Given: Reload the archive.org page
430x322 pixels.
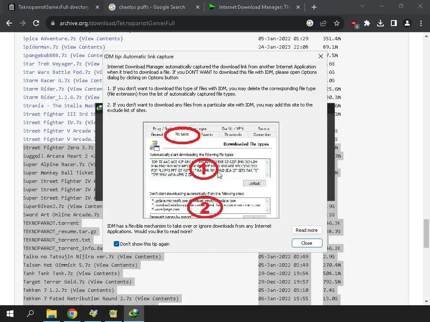Looking at the screenshot, I should coord(36,23).
